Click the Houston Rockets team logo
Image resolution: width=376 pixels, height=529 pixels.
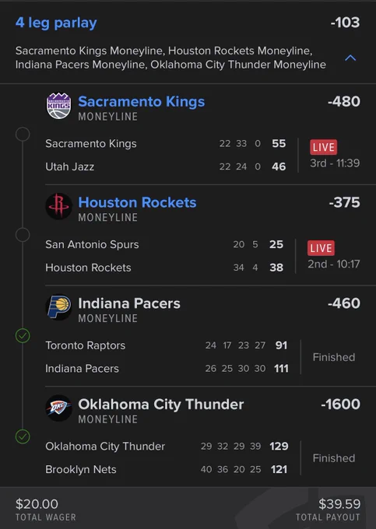[x=58, y=206]
